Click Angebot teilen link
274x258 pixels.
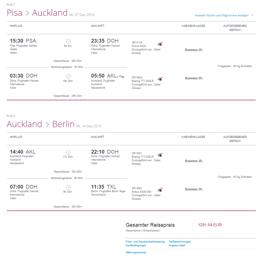[177, 245]
